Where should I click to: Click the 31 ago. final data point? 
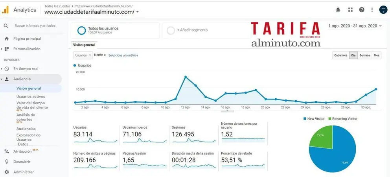(x=376, y=89)
